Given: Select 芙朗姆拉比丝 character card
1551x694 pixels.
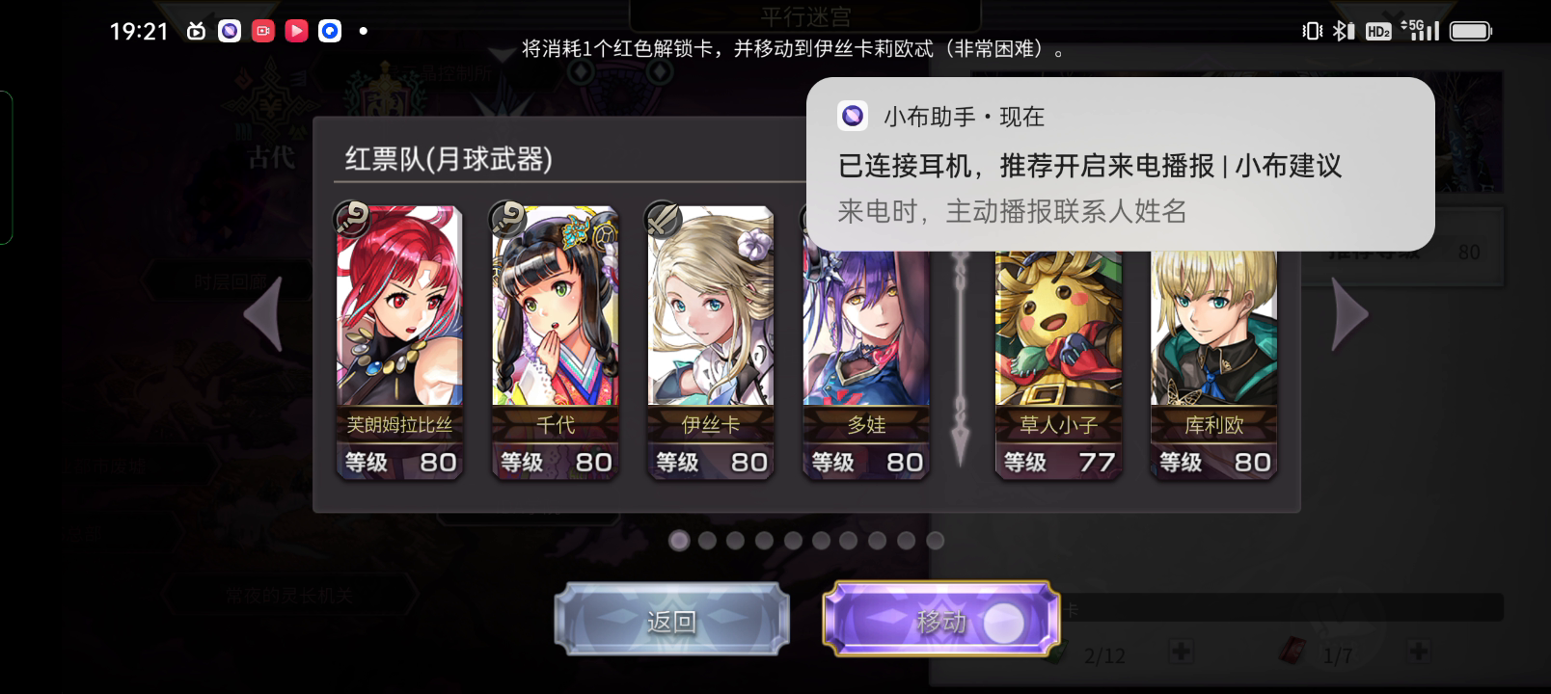Looking at the screenshot, I should click(x=399, y=342).
